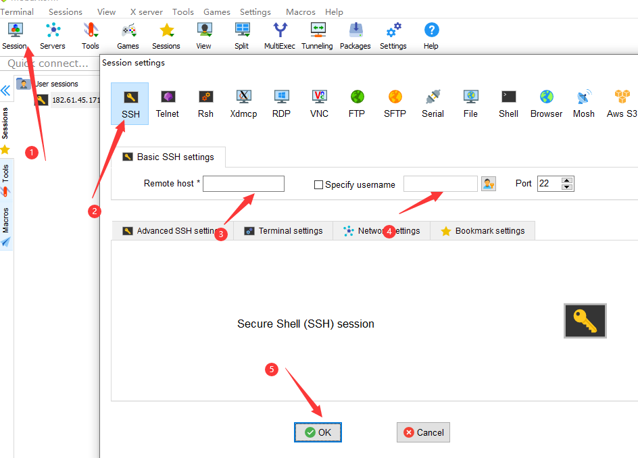The width and height of the screenshot is (638, 458).
Task: Open the View menu in menu bar
Action: coord(107,11)
